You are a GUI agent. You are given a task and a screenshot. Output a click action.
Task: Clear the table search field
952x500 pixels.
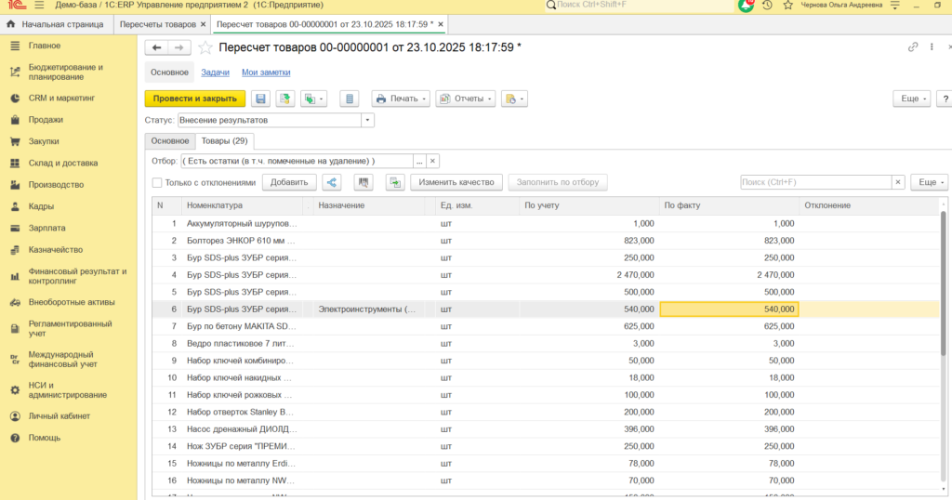(x=898, y=182)
